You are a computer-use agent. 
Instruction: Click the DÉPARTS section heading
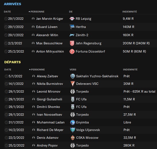[x=13, y=62]
